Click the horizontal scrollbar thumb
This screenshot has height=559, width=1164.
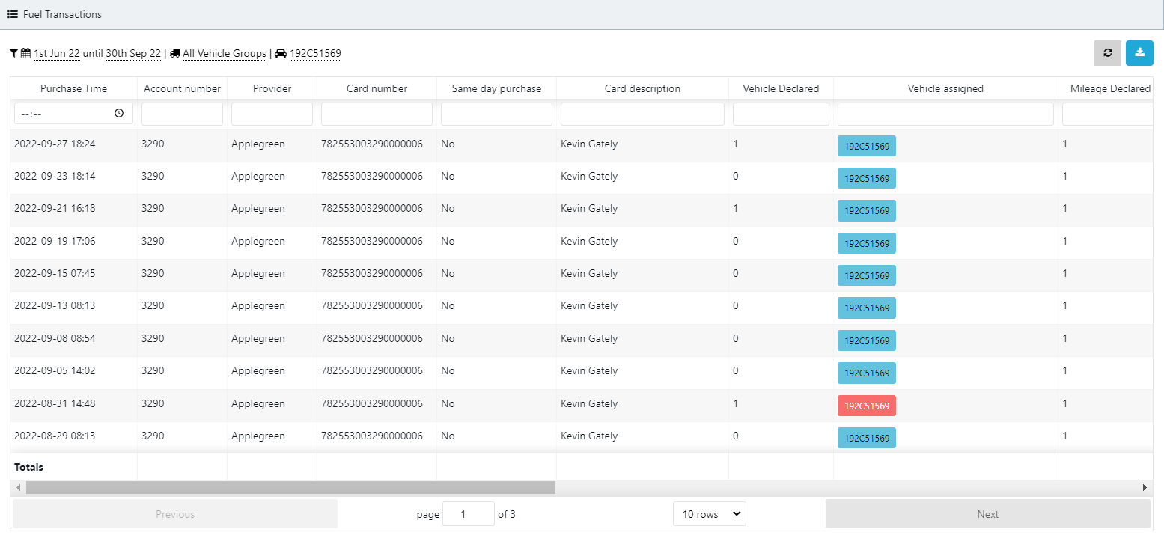[290, 487]
